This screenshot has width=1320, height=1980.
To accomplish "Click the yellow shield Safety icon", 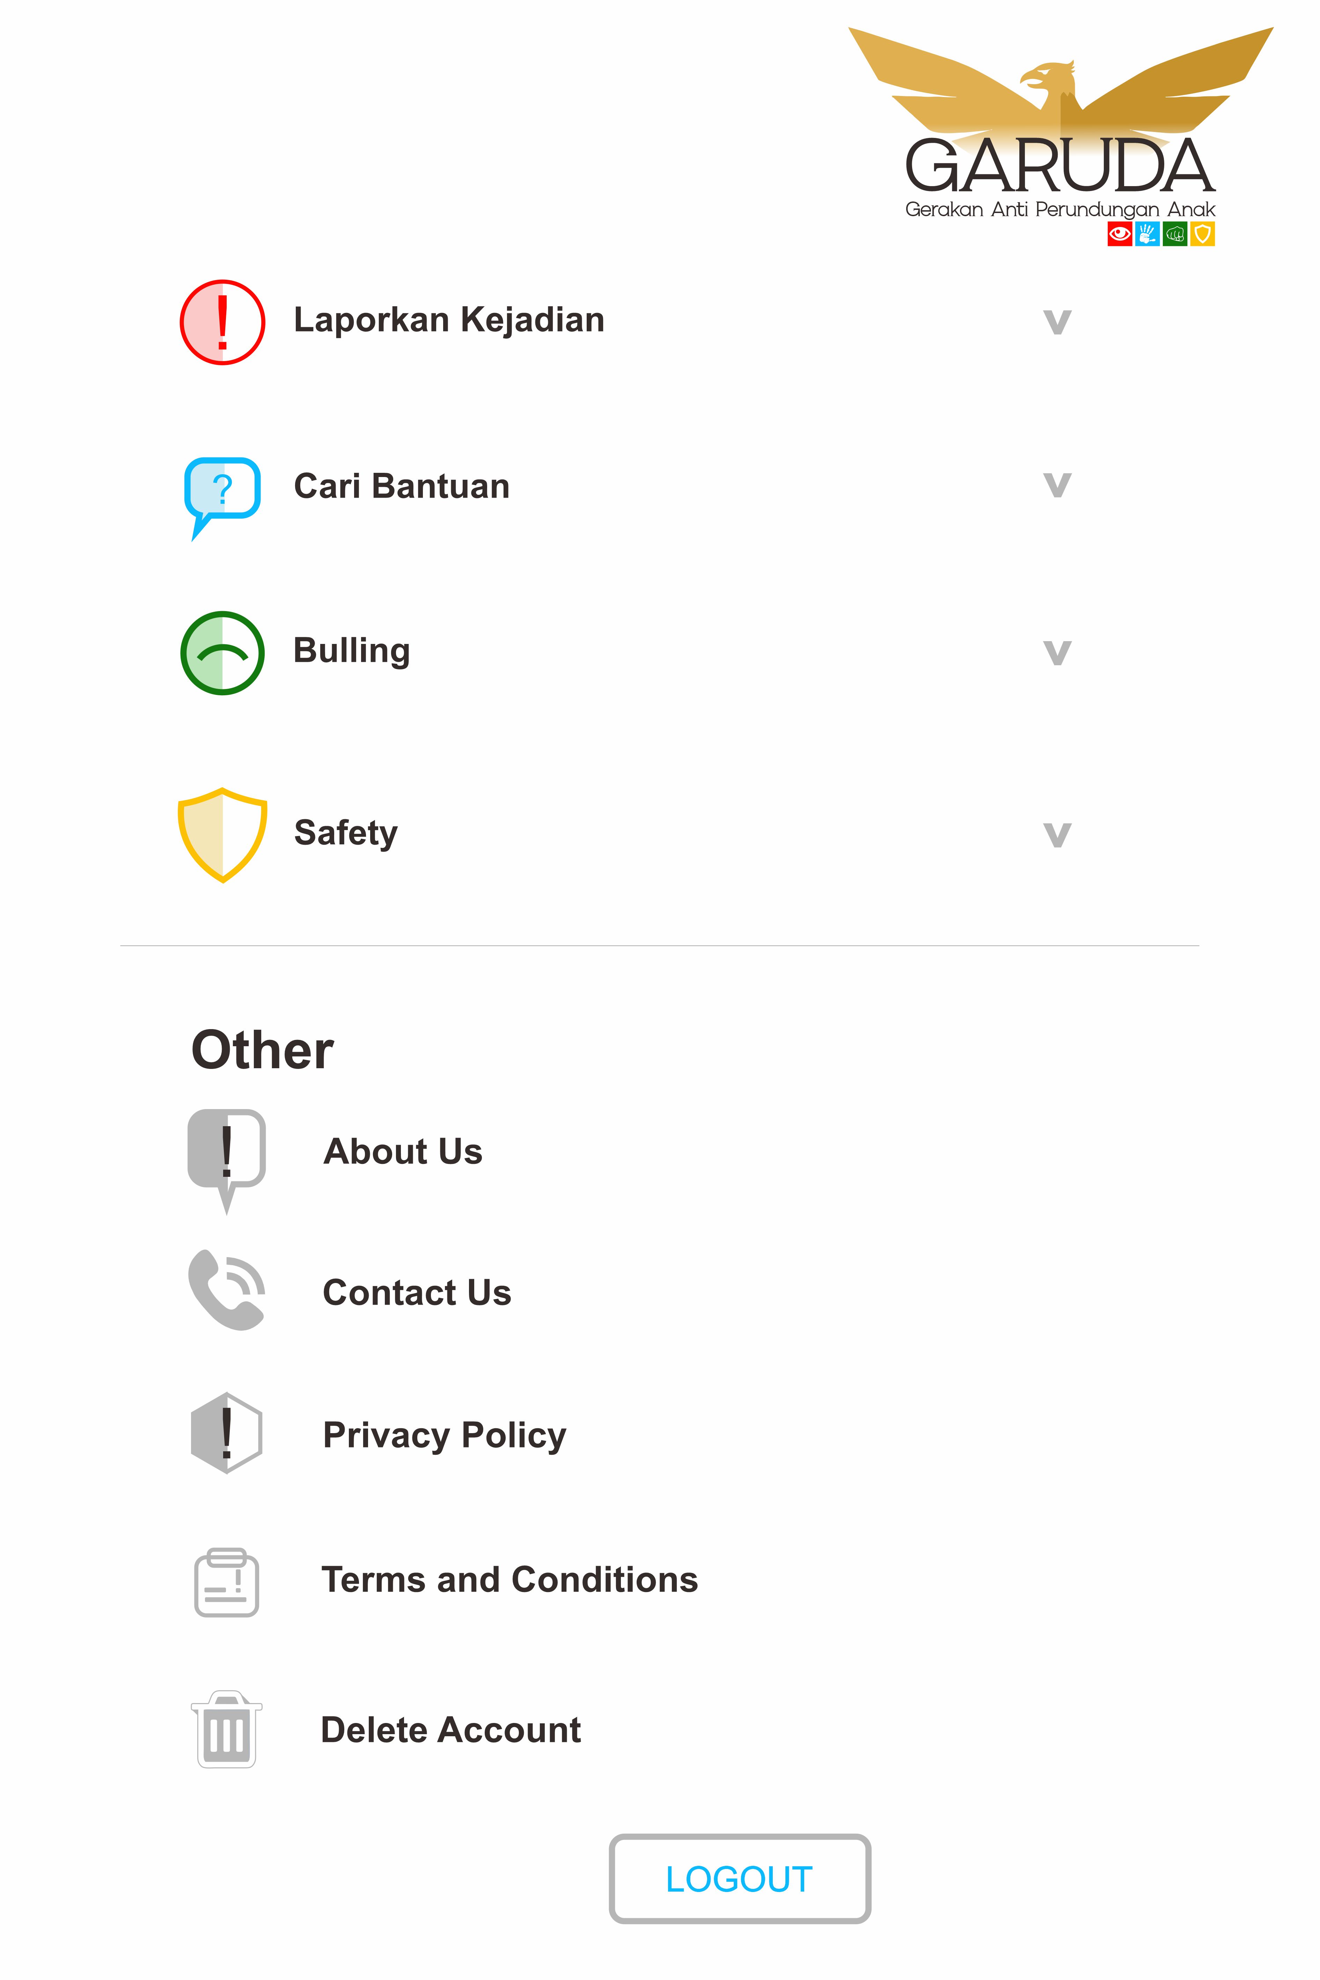I will (x=222, y=835).
